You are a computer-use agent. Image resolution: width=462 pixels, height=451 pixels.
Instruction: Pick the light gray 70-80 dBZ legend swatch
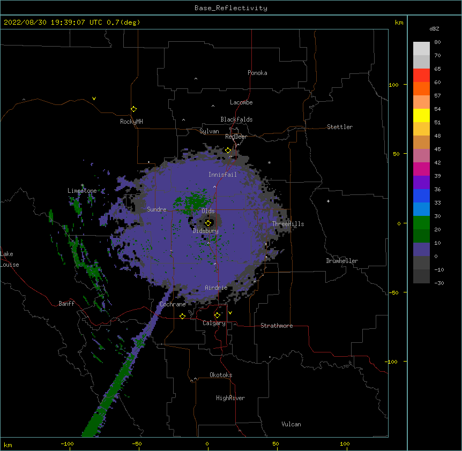pos(421,49)
